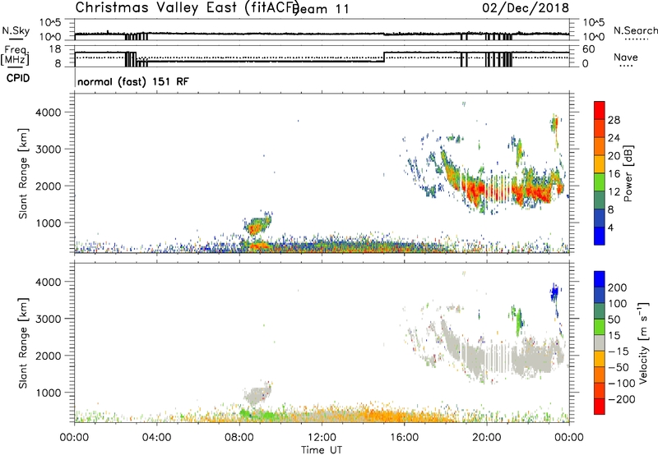Click the "Beam 11" label
This screenshot has width=658, height=455.
(322, 9)
